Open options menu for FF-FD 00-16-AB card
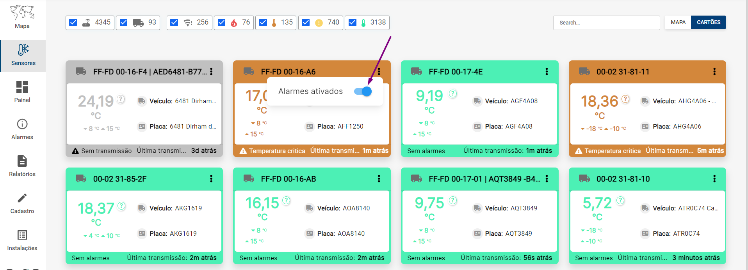This screenshot has height=270, width=748. (379, 179)
